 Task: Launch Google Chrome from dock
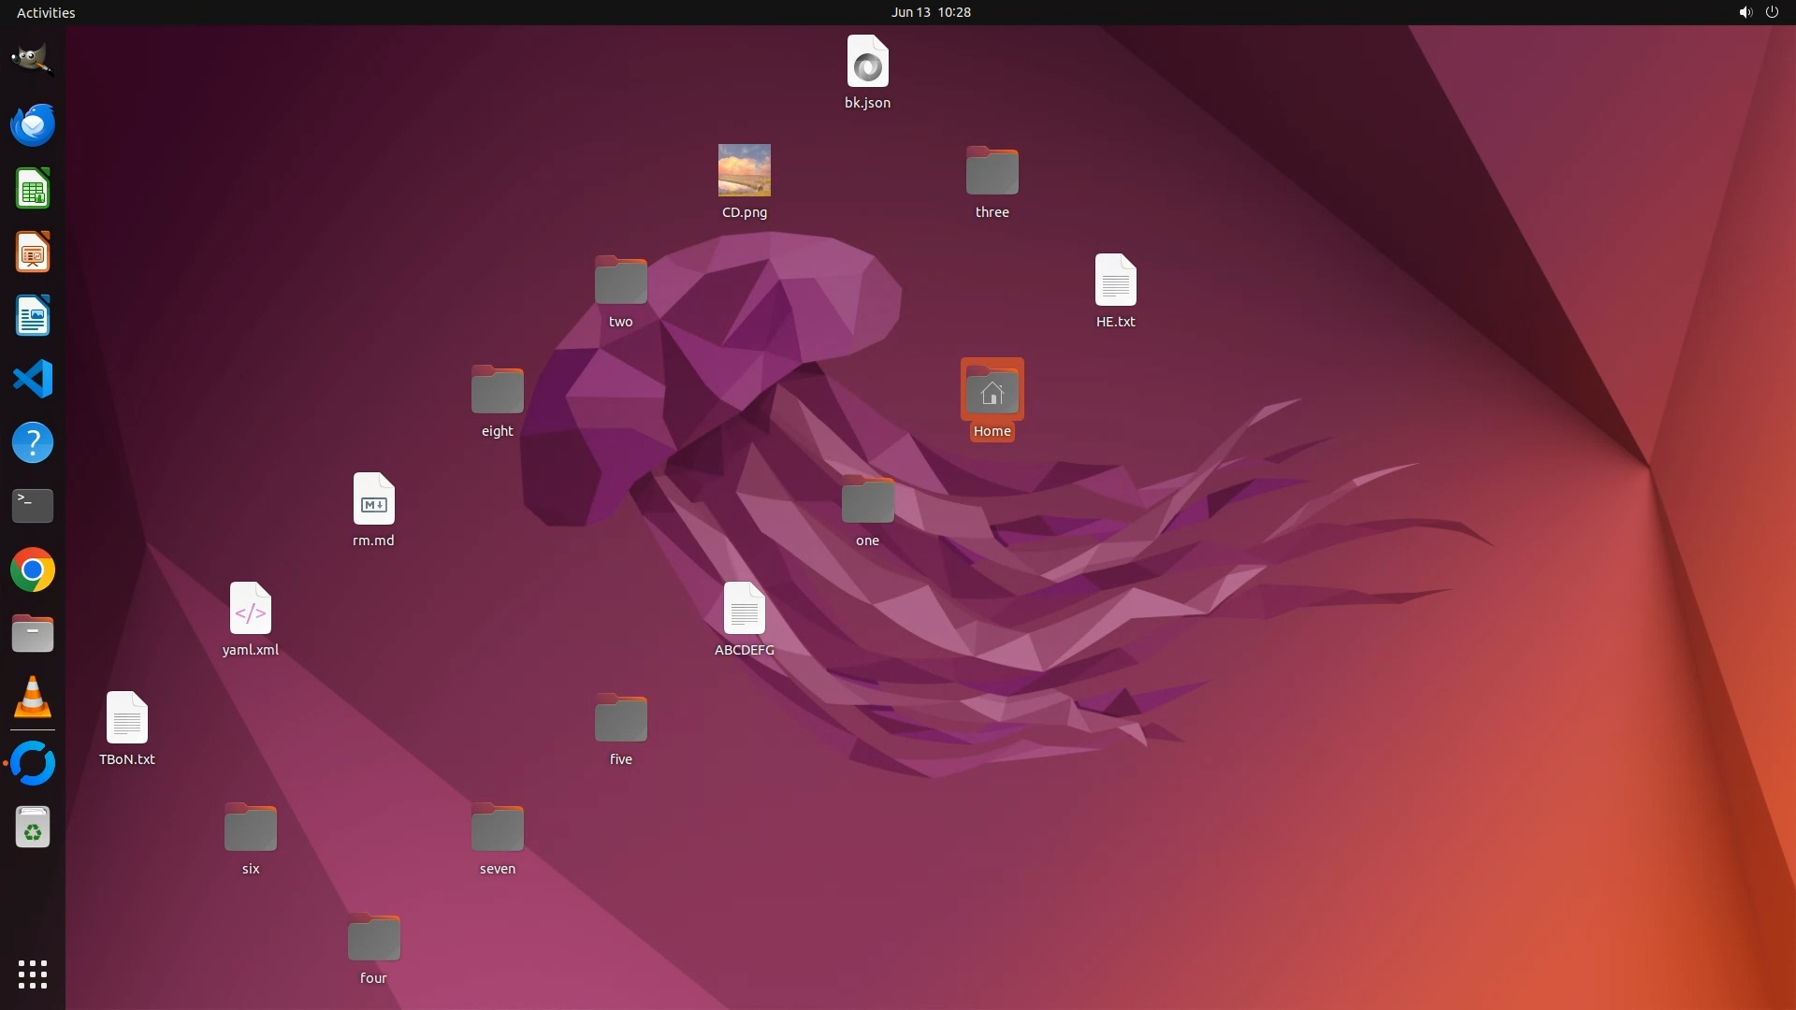[33, 570]
